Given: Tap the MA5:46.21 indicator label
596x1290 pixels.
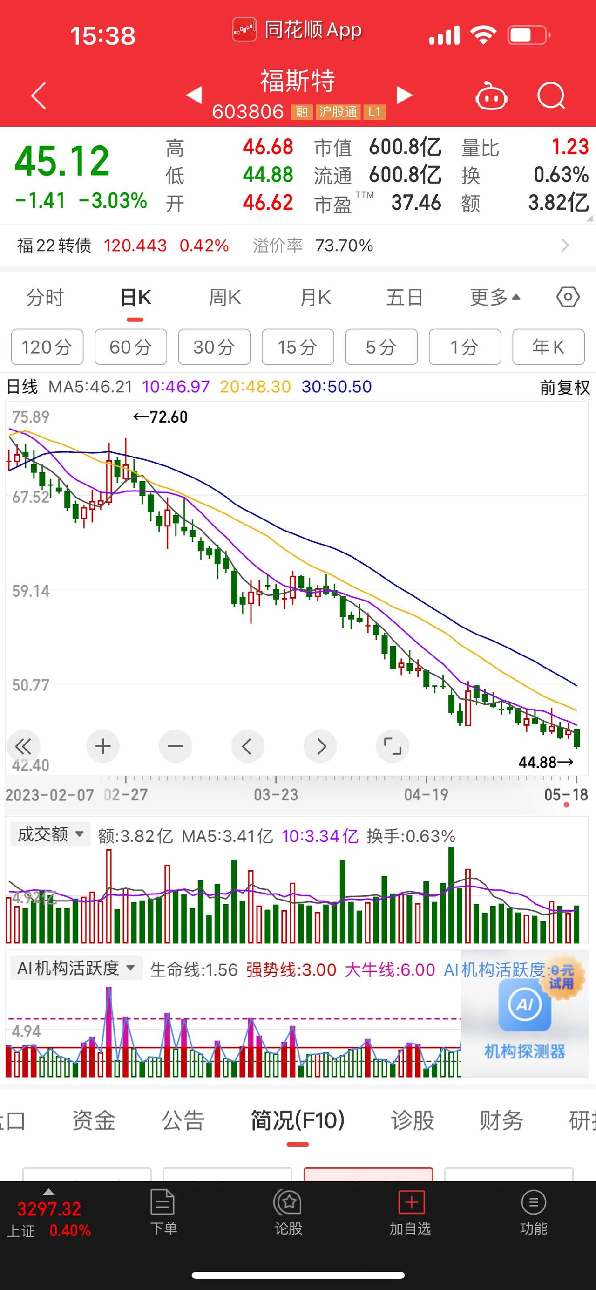Looking at the screenshot, I should tap(91, 387).
